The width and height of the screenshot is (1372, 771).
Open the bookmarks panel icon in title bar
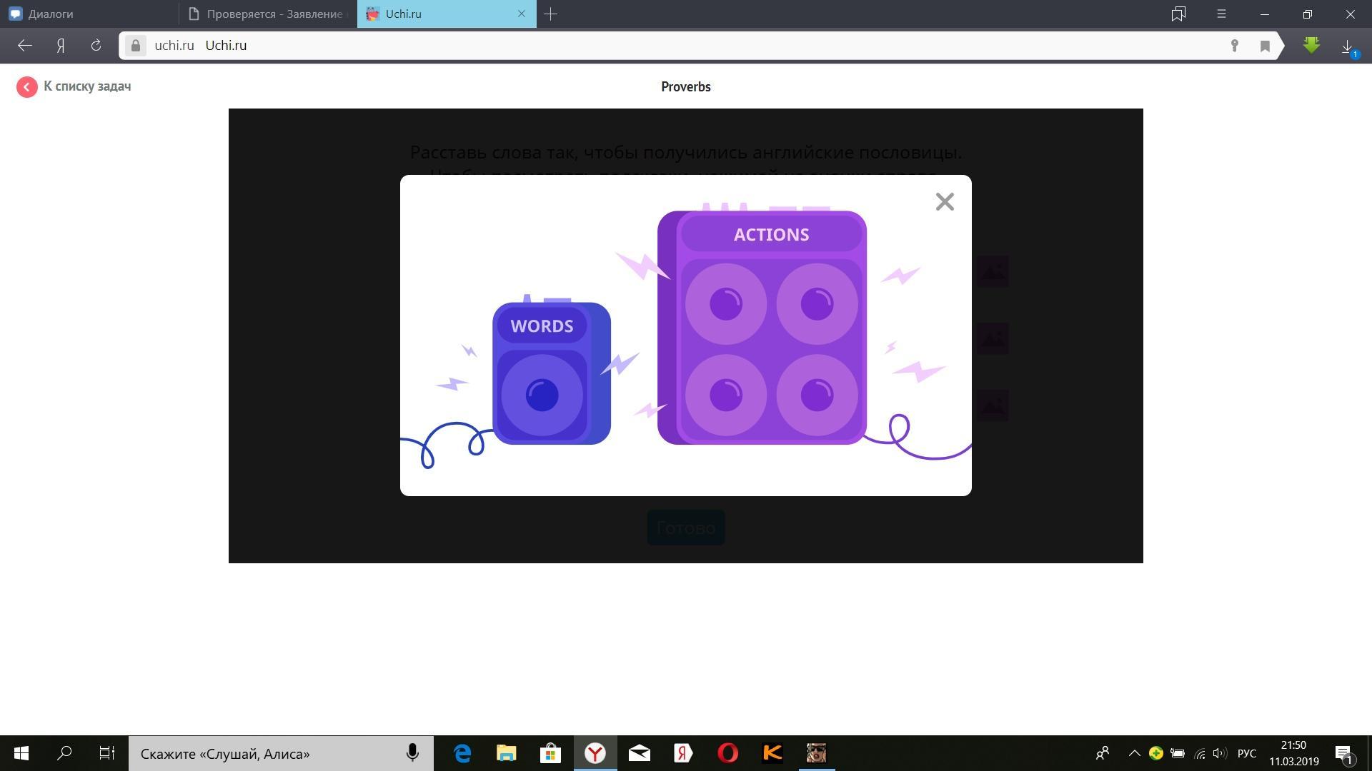[1178, 14]
